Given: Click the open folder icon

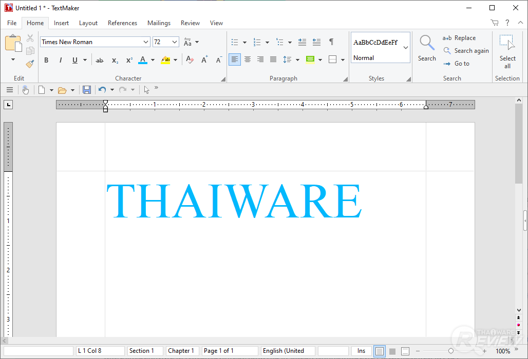Looking at the screenshot, I should [x=62, y=90].
